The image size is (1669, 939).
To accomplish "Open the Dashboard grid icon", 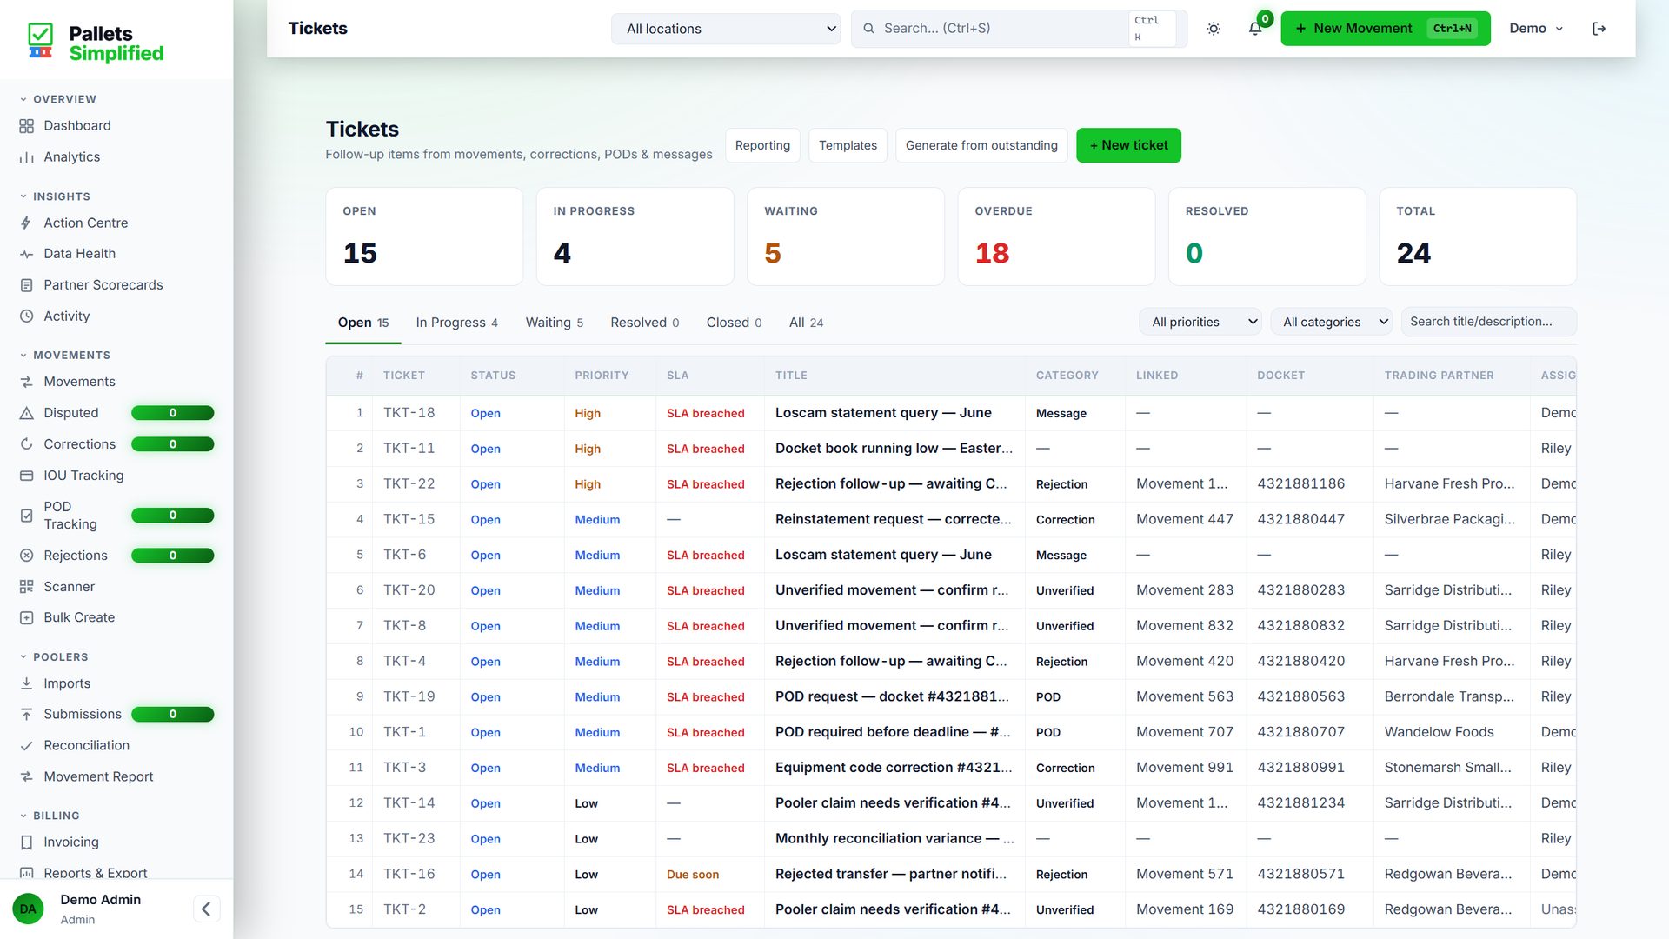I will coord(26,126).
